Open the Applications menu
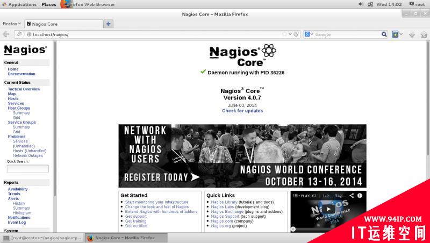The height and width of the screenshot is (243, 430). (x=19, y=4)
